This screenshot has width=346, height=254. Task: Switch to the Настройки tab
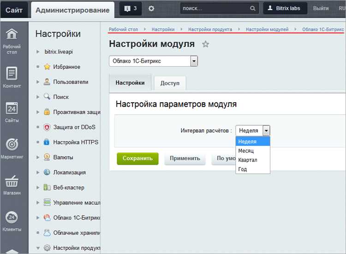click(130, 83)
